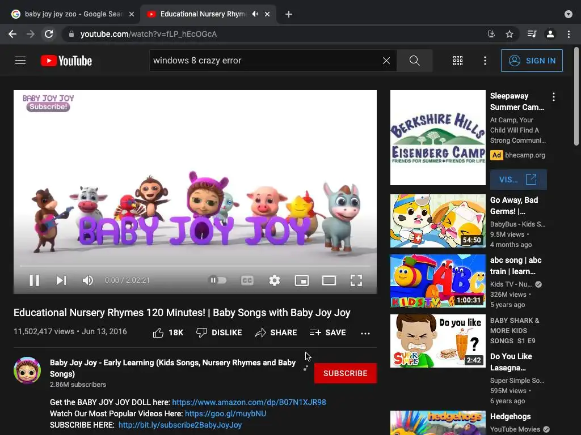581x435 pixels.
Task: Enter full screen mode
Action: [x=356, y=280]
